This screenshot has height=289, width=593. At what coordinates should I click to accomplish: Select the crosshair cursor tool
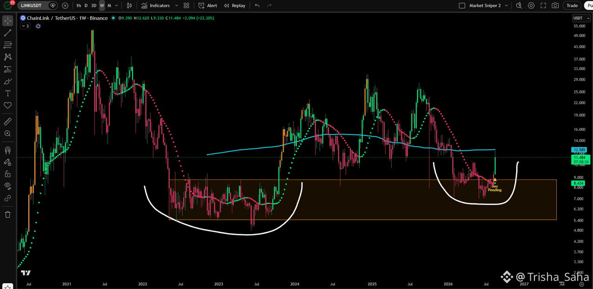tap(8, 21)
